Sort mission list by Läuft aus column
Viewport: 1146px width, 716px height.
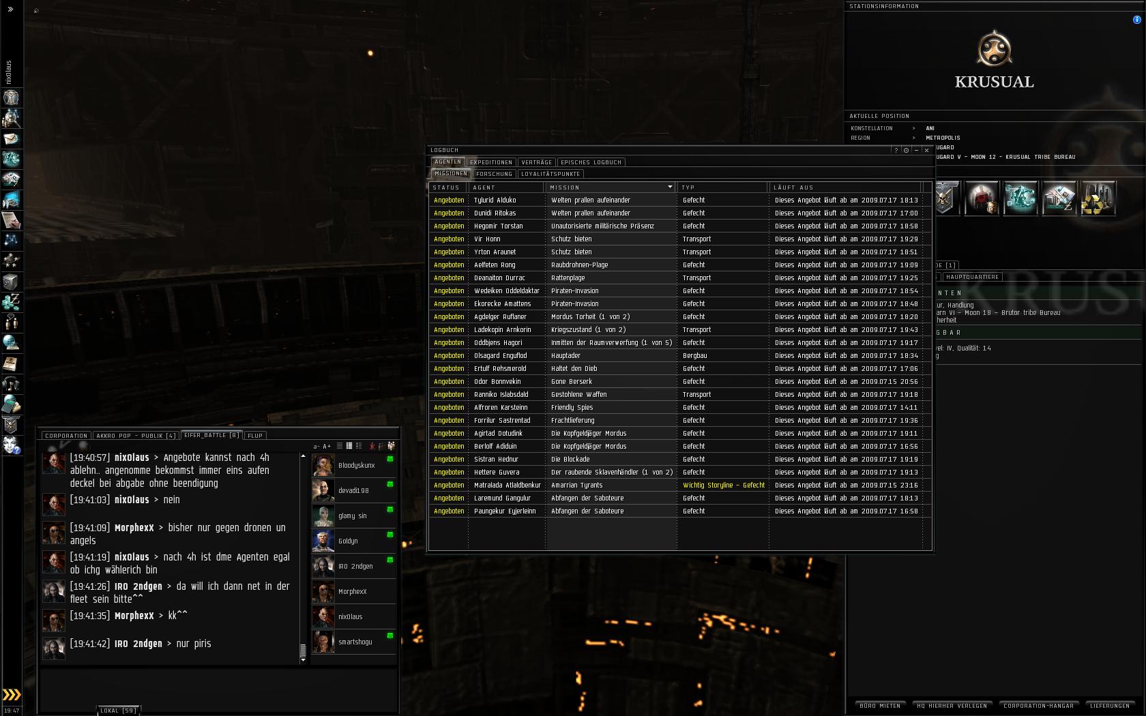point(844,187)
